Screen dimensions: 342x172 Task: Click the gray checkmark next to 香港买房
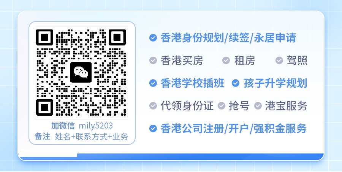click(x=153, y=60)
